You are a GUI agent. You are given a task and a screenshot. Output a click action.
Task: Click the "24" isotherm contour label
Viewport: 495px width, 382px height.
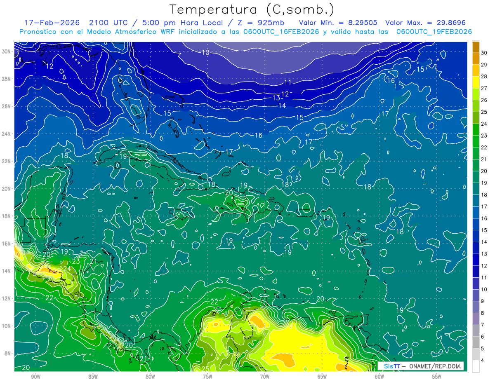click(67, 269)
